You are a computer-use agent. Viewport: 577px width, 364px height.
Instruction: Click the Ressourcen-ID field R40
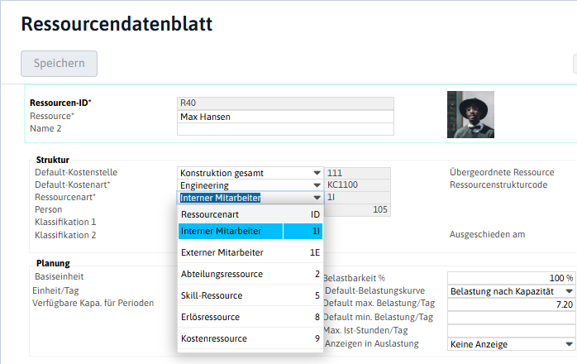point(285,103)
